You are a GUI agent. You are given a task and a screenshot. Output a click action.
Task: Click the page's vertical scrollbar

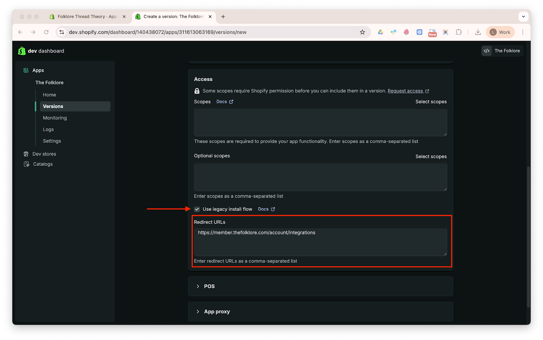[528, 237]
